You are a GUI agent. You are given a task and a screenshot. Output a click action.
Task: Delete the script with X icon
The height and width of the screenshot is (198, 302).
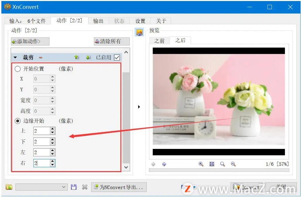click(x=84, y=187)
